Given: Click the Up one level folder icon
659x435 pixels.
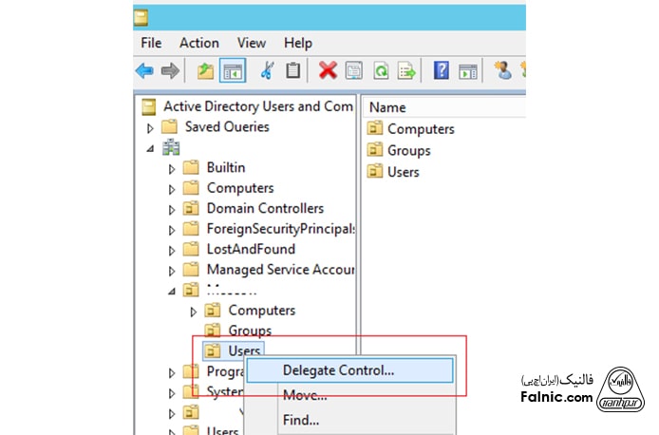Looking at the screenshot, I should click(205, 70).
